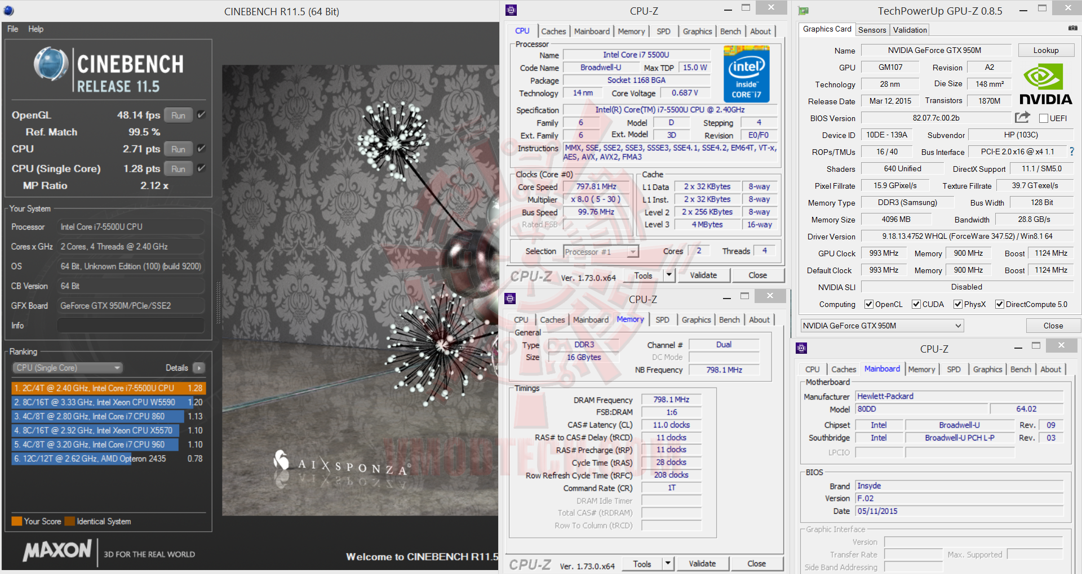1082x574 pixels.
Task: Click Validate in the CPU-Z window showing the CPU tab
Action: 703,275
